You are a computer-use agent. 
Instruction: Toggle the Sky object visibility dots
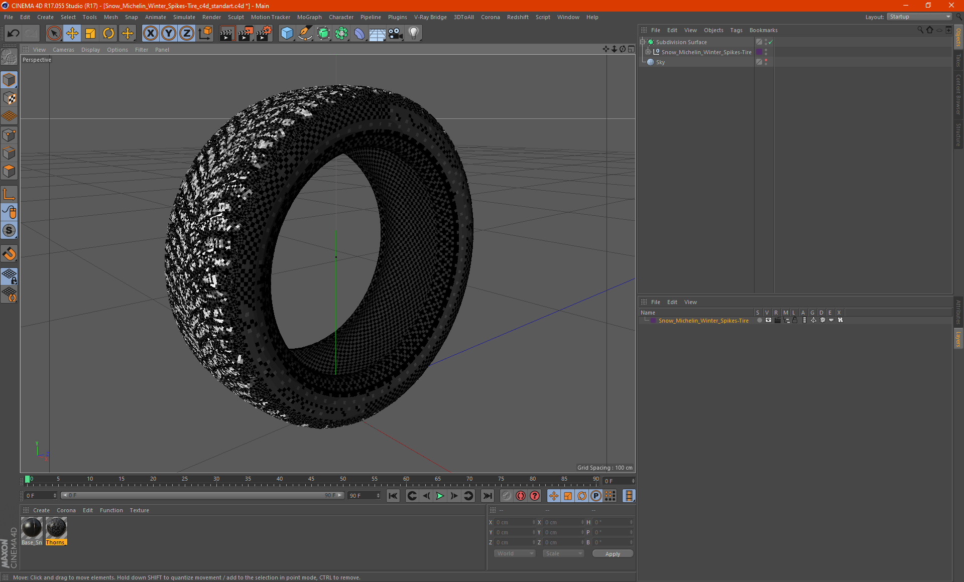tap(766, 62)
